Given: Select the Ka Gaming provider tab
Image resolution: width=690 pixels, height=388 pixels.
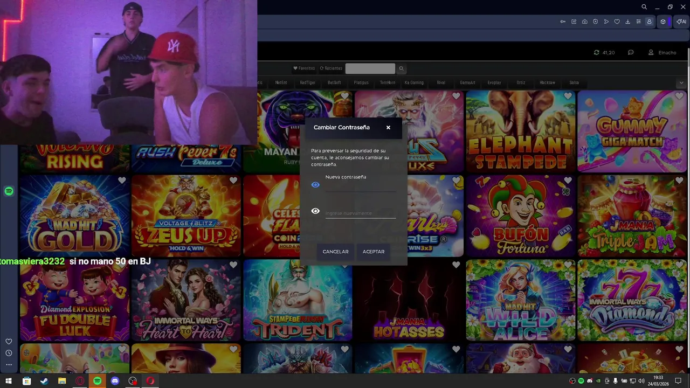Looking at the screenshot, I should tap(414, 82).
